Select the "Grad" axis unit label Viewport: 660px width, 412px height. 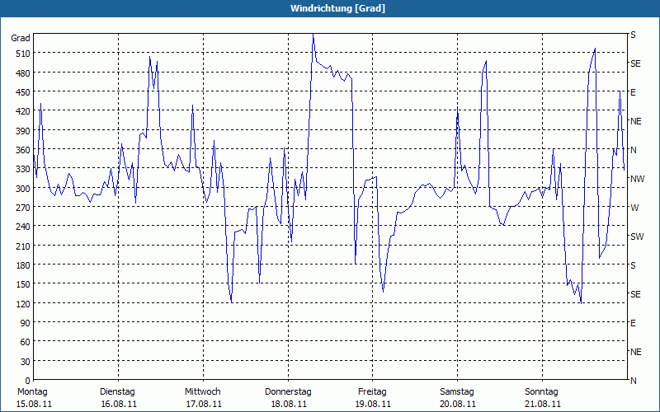click(21, 38)
